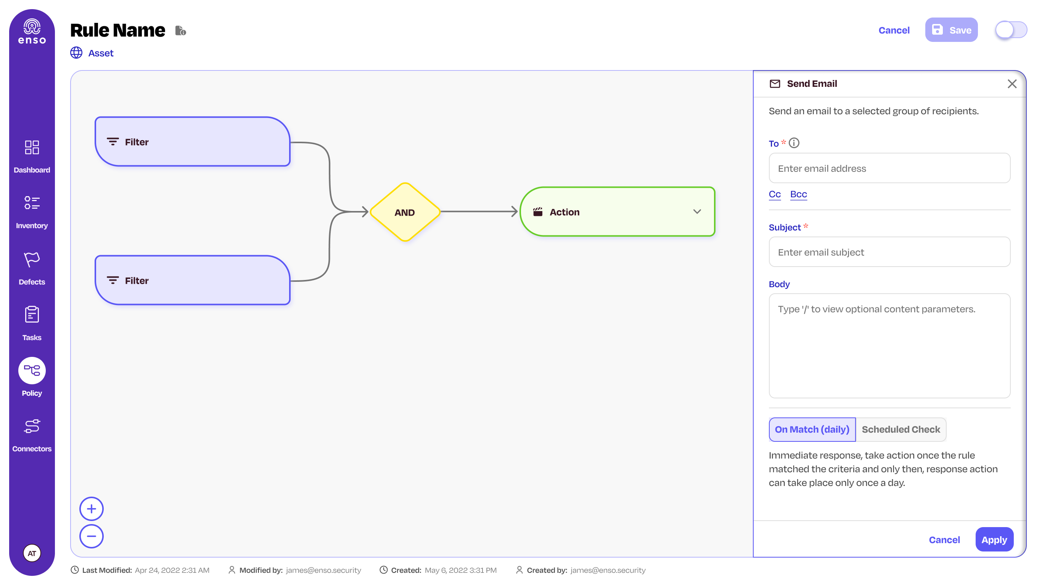This screenshot has height=585, width=1042.
Task: Click the enso logo in sidebar
Action: (x=32, y=31)
